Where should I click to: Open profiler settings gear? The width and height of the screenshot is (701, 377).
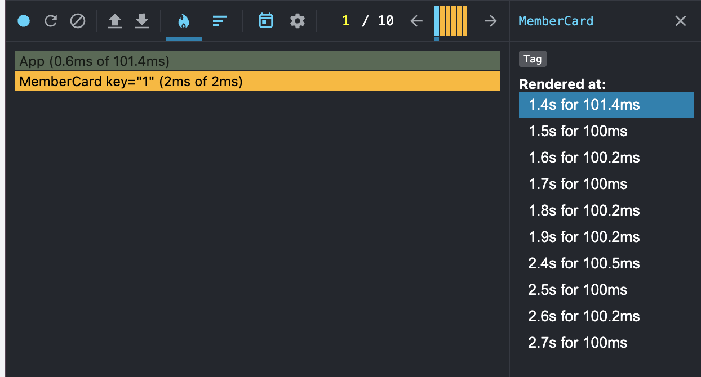(297, 21)
